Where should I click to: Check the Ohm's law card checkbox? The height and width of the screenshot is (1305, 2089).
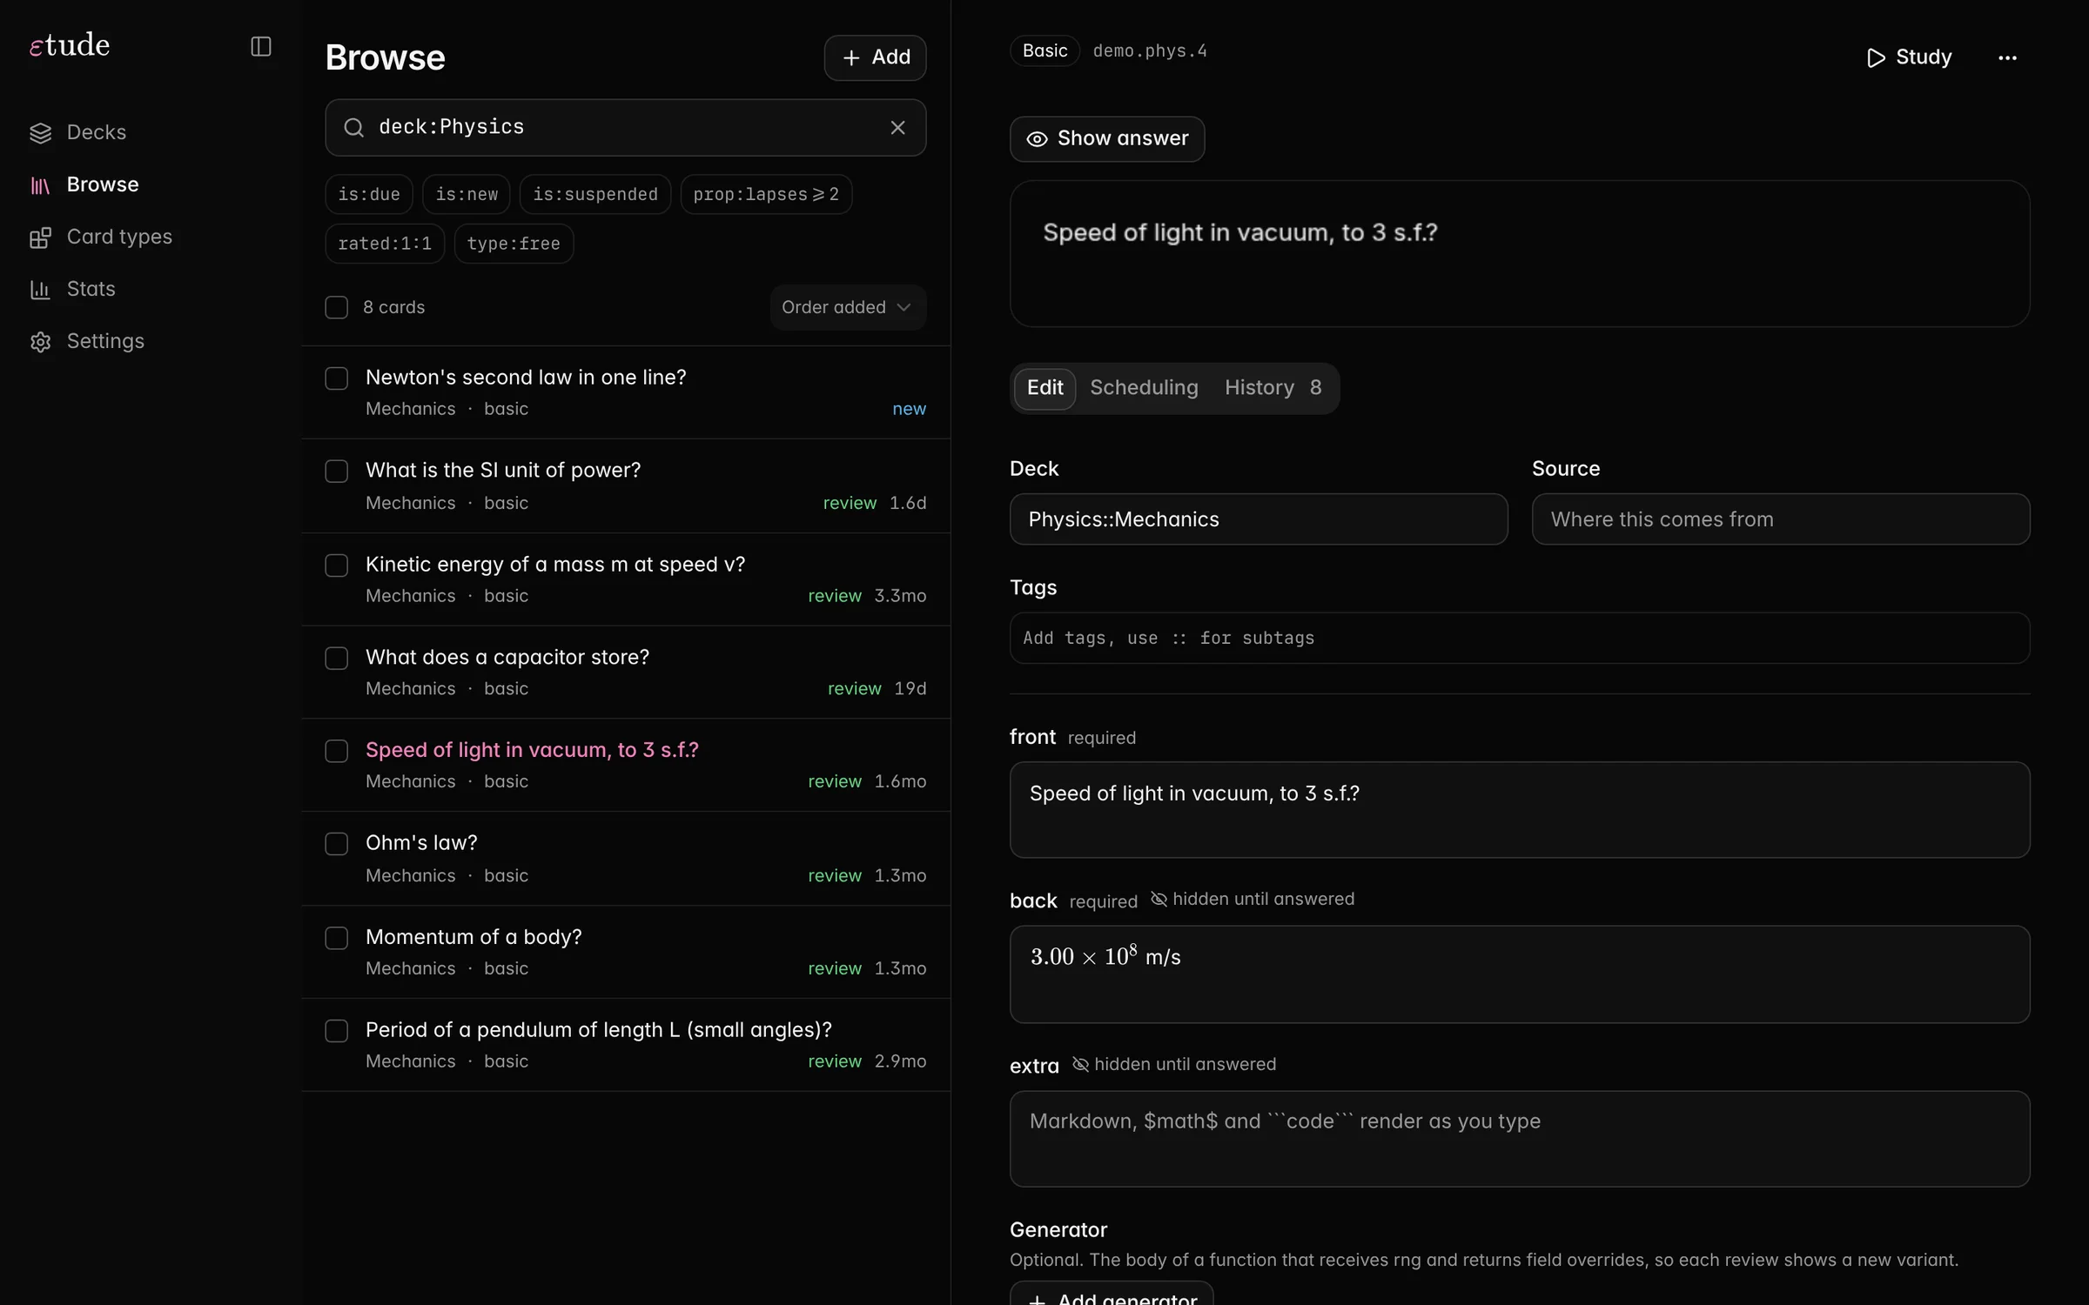click(x=336, y=843)
